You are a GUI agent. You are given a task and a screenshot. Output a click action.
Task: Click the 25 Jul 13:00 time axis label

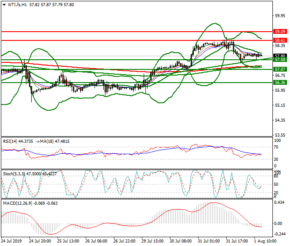click(x=68, y=241)
